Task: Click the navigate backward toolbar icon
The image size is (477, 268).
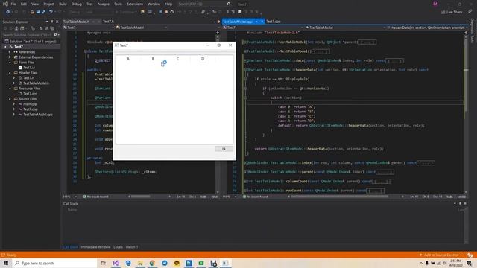Action: click(7, 12)
